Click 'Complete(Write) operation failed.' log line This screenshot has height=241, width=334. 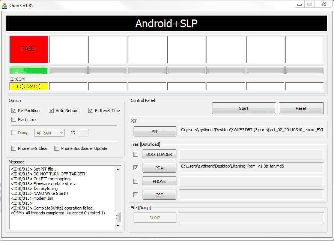click(52, 208)
